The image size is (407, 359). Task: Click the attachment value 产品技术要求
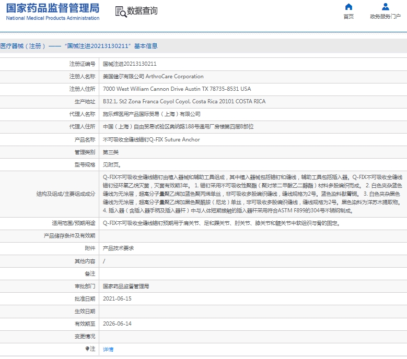[119, 248]
